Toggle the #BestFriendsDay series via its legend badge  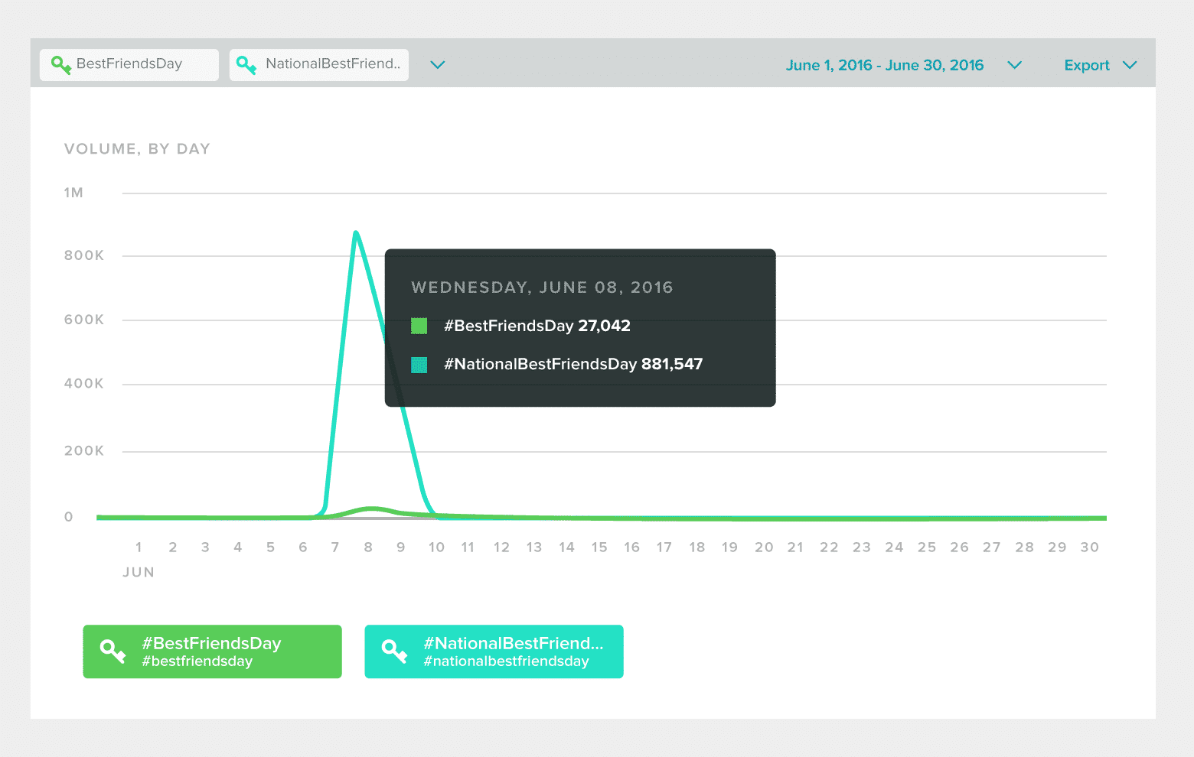[x=212, y=651]
